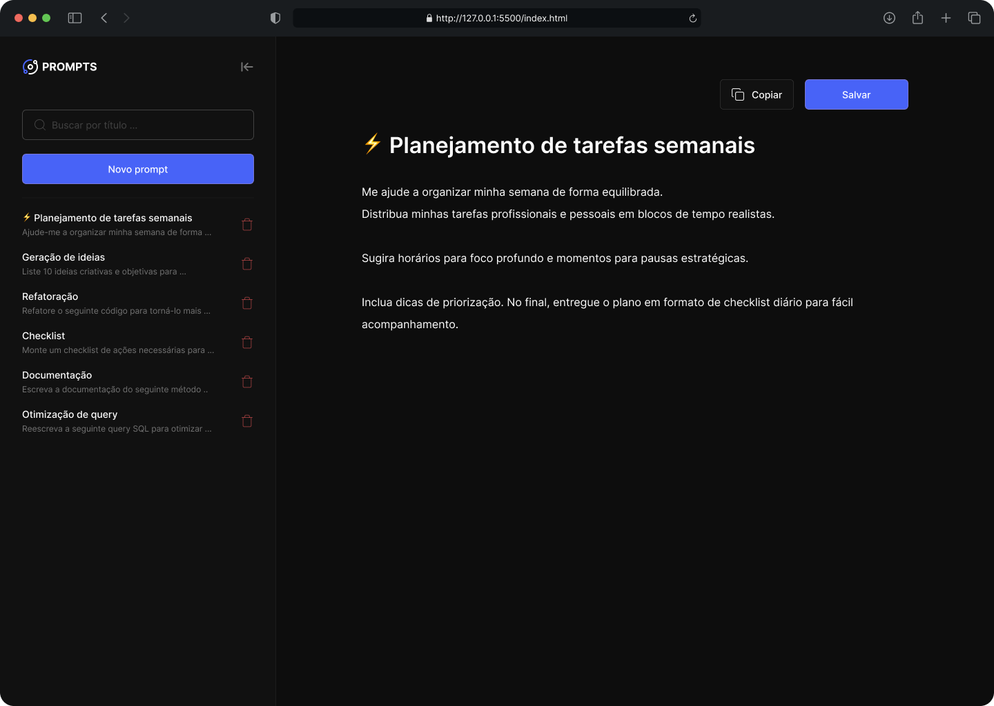
Task: Click the paragraph 'Inclua dicas de priorização'
Action: 607,313
